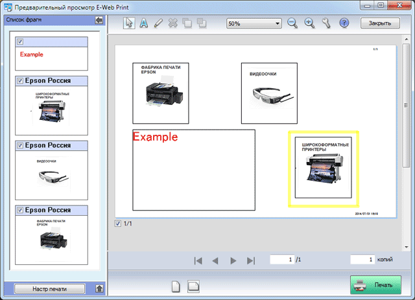Select the text tool with letter A
The width and height of the screenshot is (415, 300).
(143, 23)
